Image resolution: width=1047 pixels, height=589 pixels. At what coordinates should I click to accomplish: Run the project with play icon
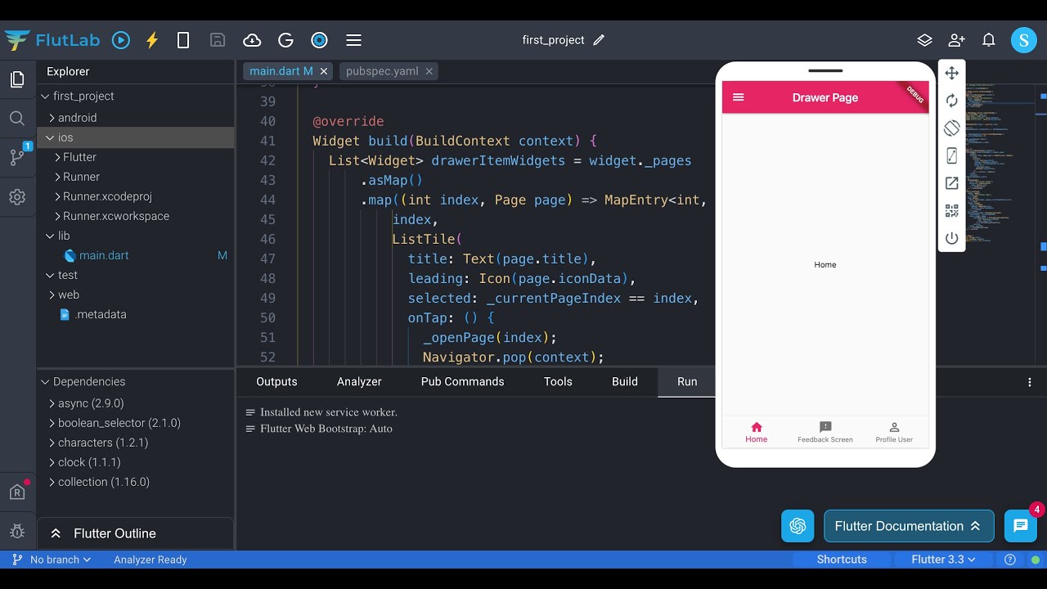tap(121, 40)
